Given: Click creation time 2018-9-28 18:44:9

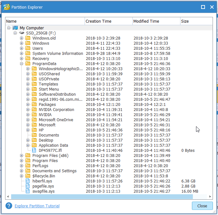Looking at the screenshot, I should coord(103,54).
